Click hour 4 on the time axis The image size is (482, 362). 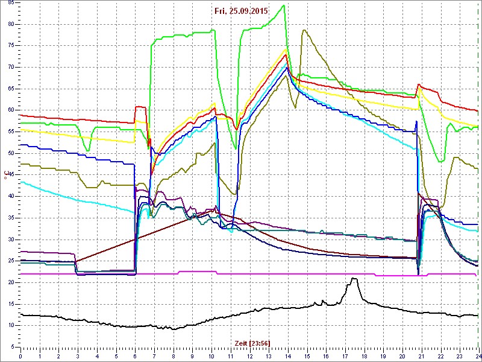tap(97, 356)
